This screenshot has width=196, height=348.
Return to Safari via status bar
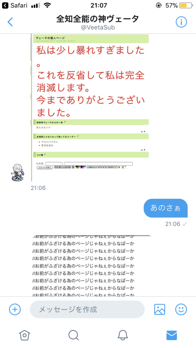(15, 5)
